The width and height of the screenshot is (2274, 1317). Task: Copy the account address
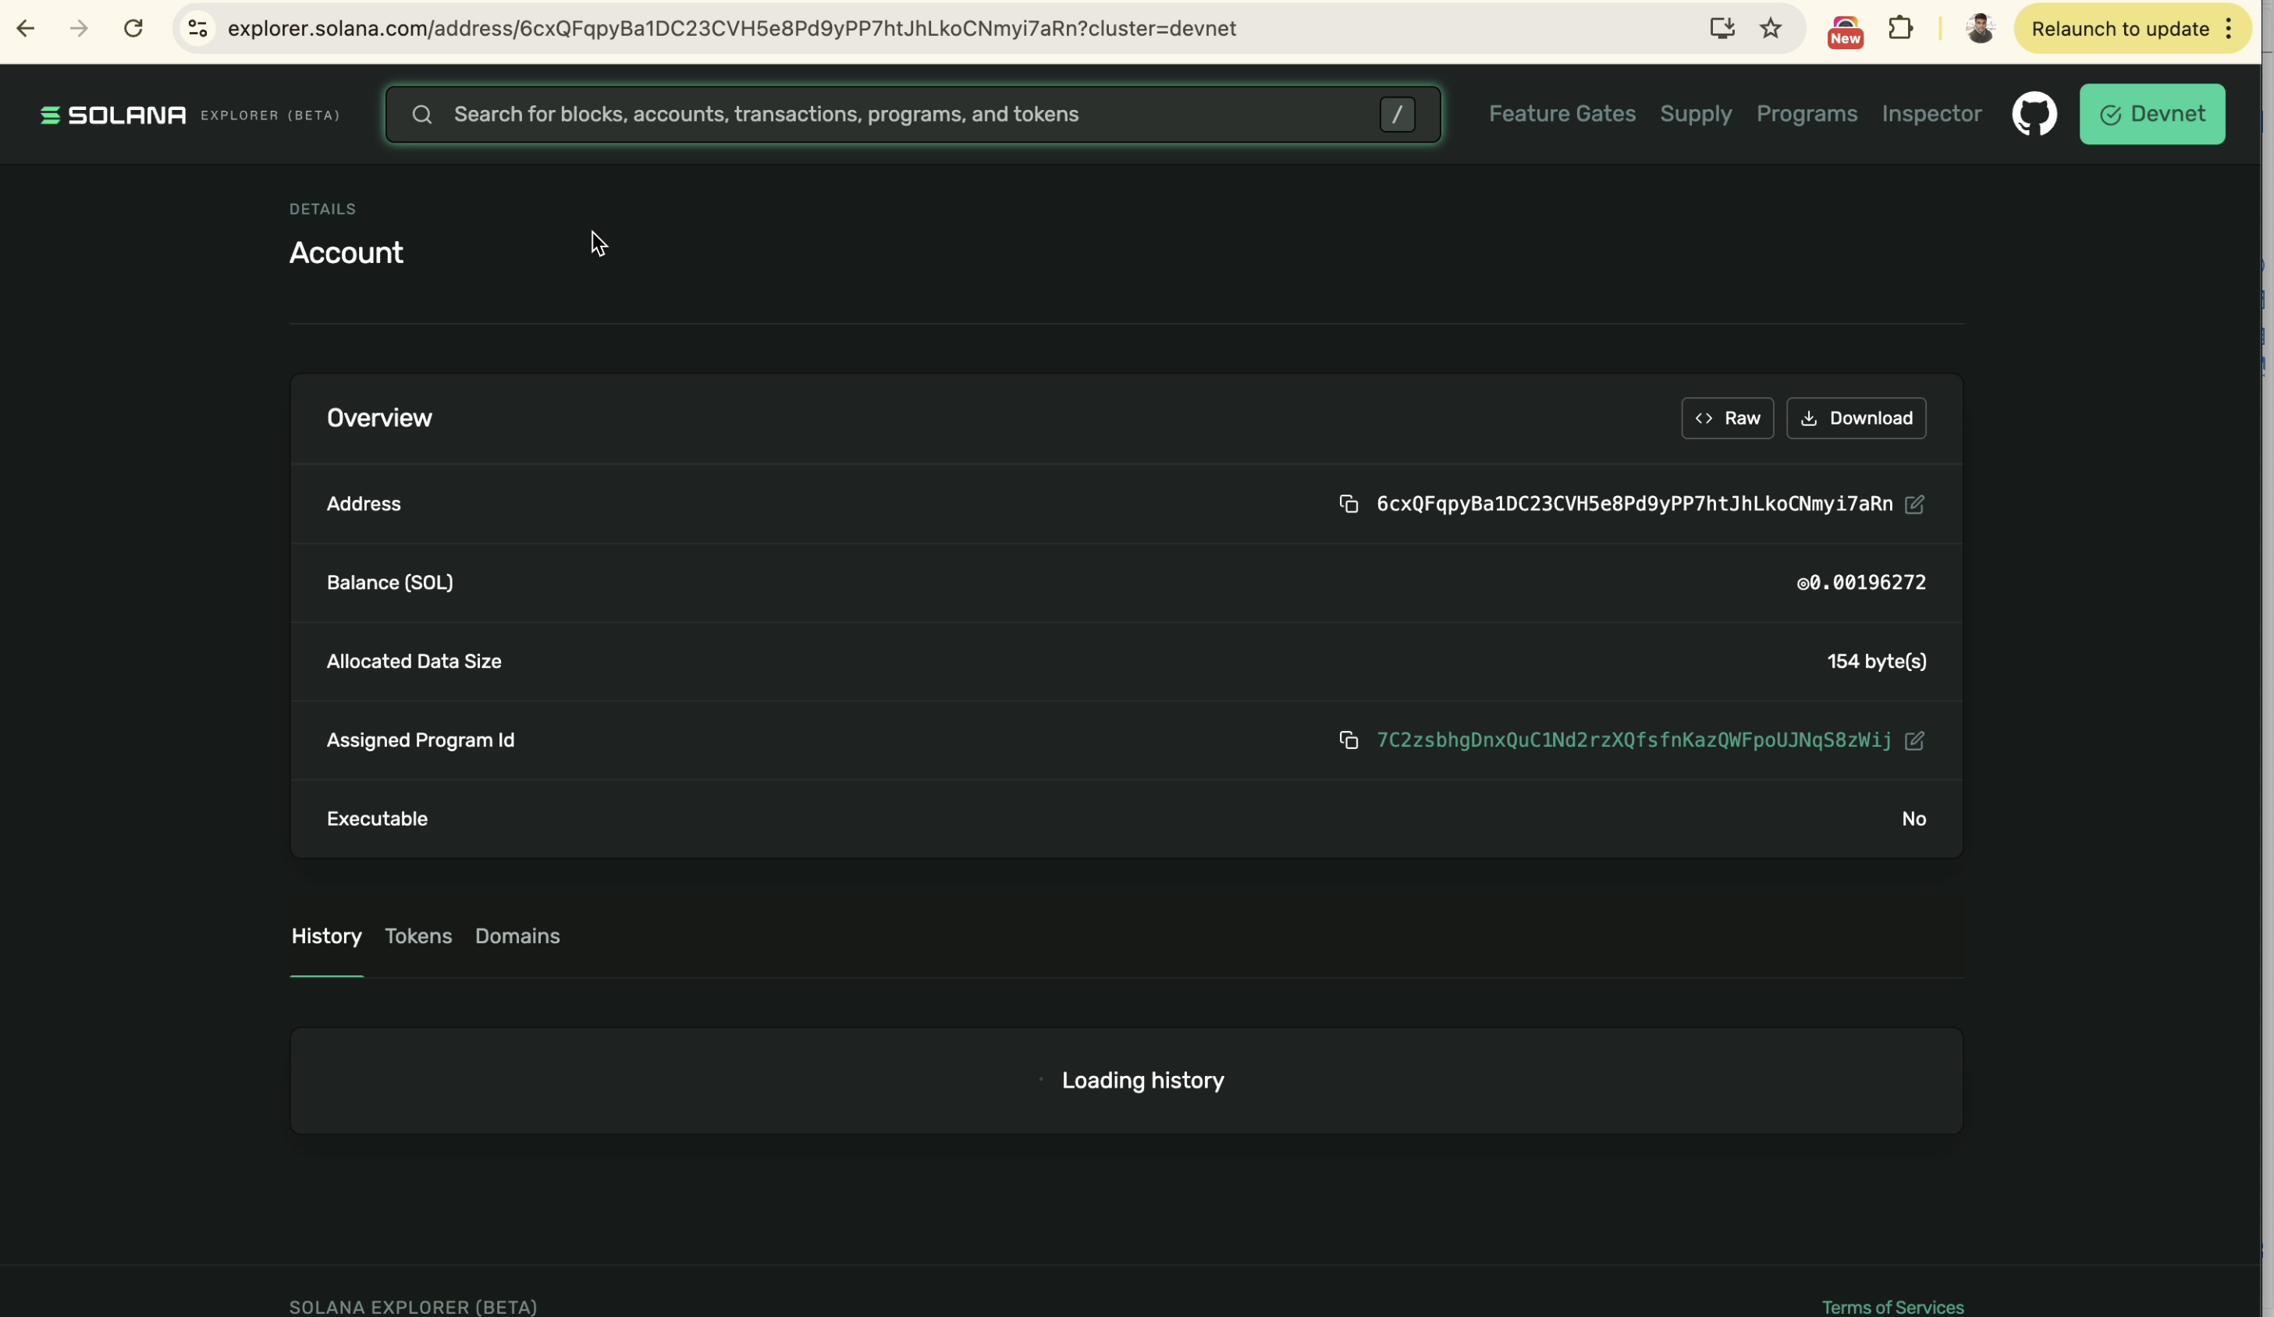tap(1348, 503)
